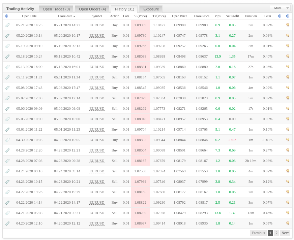The image size is (294, 240).
Task: Go to page 2 of history
Action: 276,233
